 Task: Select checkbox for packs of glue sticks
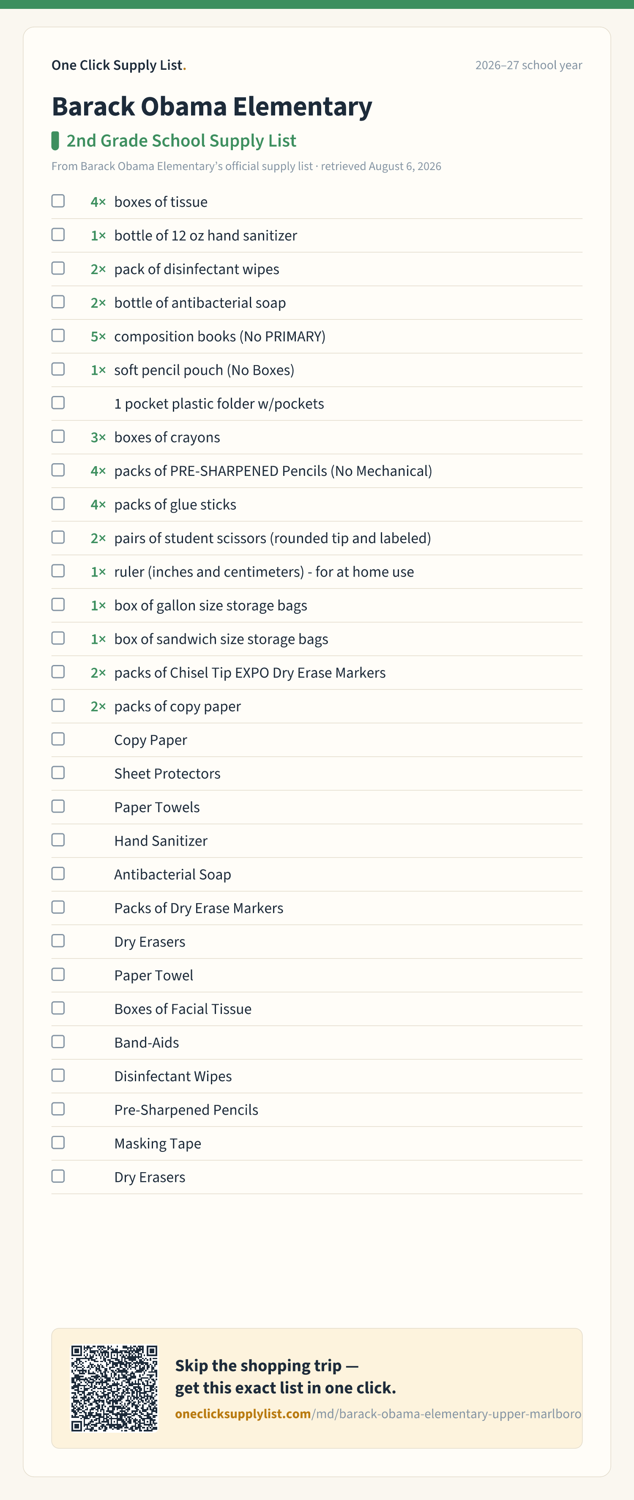point(58,504)
